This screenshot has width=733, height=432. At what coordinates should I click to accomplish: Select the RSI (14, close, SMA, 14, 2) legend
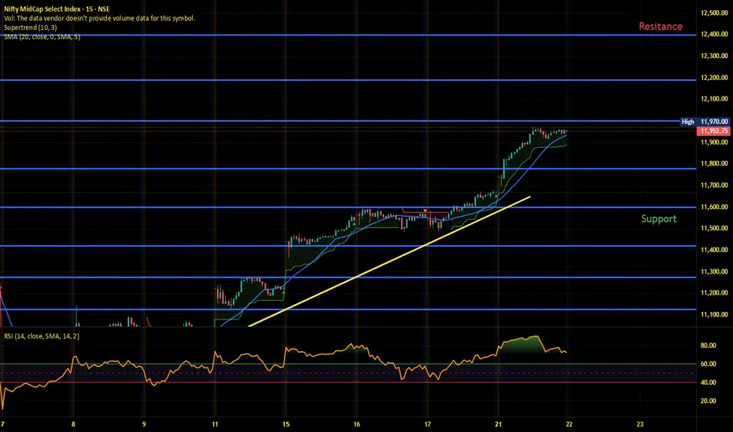pos(42,336)
